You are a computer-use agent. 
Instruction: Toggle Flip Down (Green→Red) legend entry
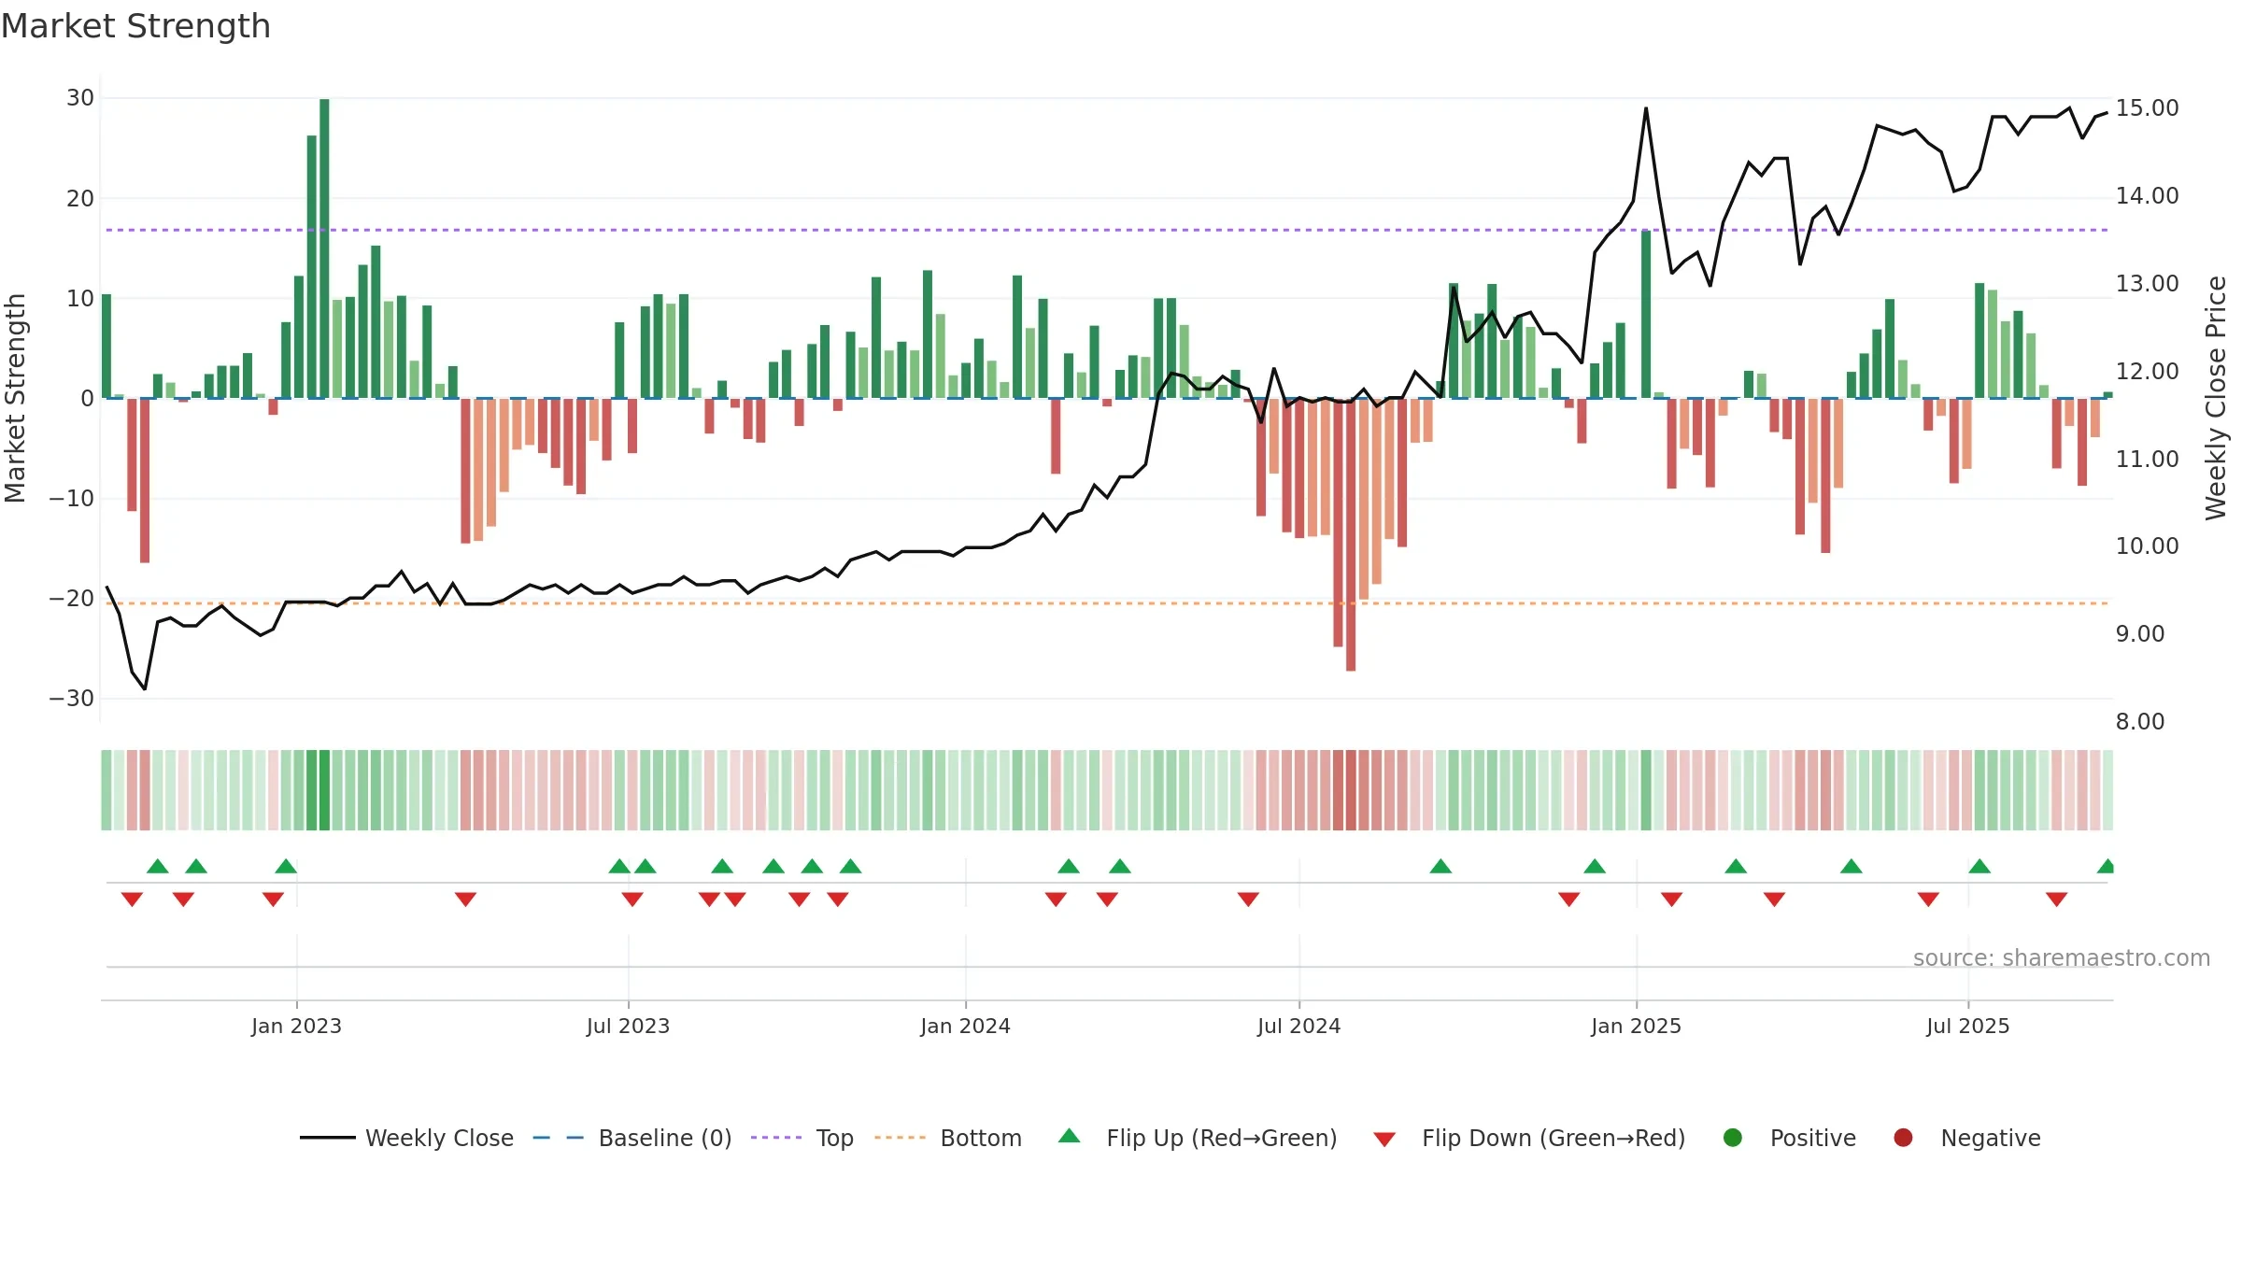point(1529,1138)
